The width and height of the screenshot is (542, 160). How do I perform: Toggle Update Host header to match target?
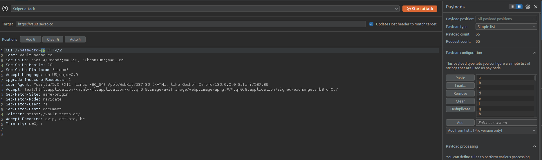[x=371, y=24]
